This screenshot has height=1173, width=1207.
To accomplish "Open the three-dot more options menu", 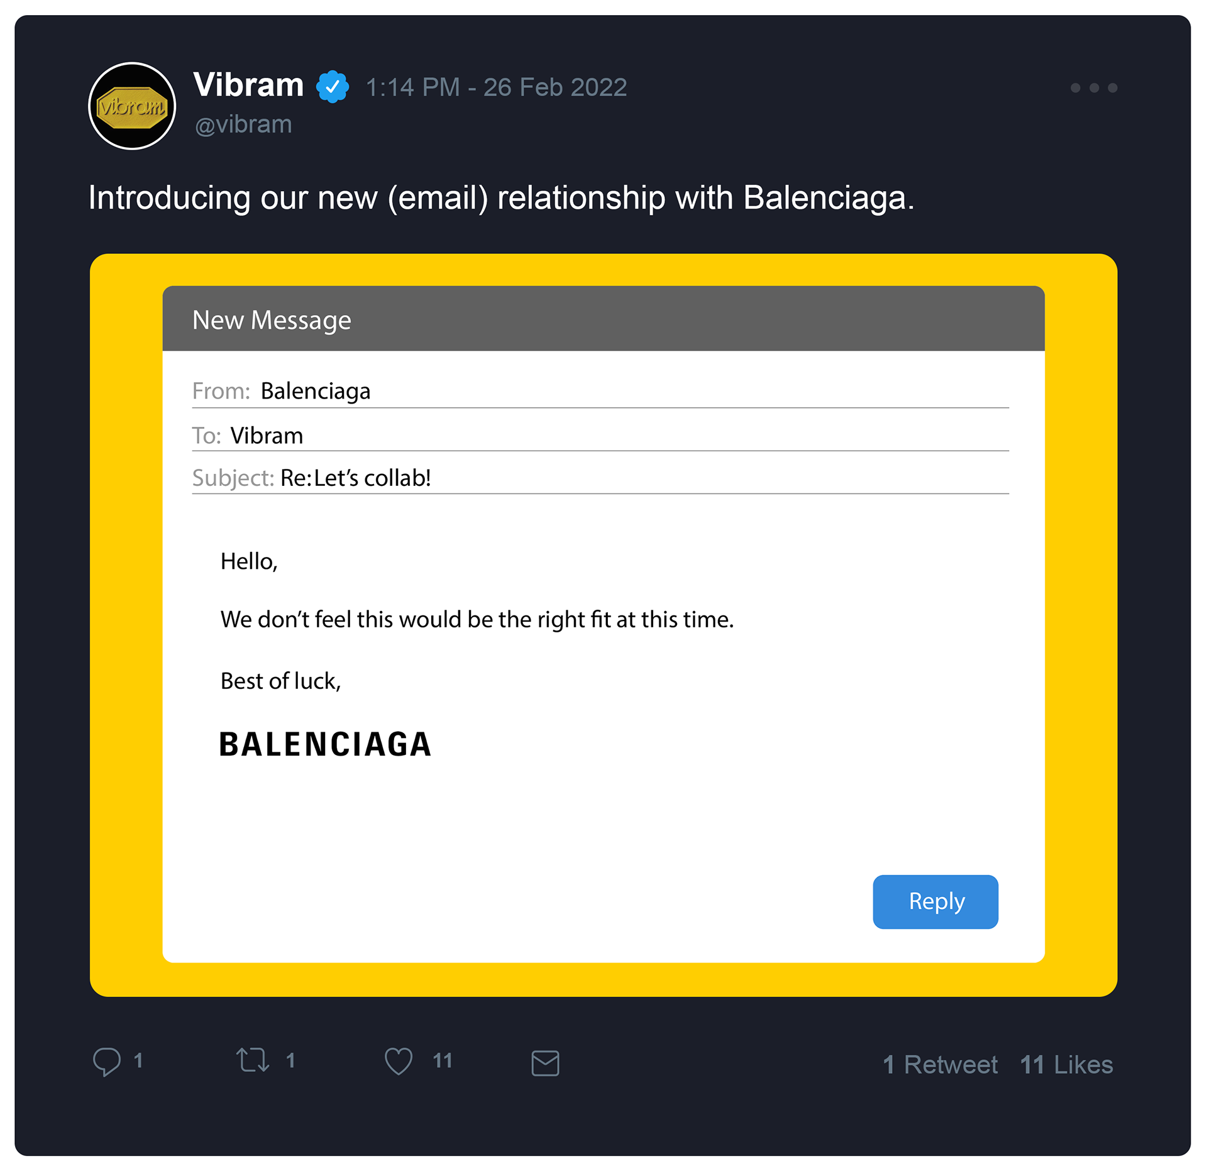I will point(1094,88).
